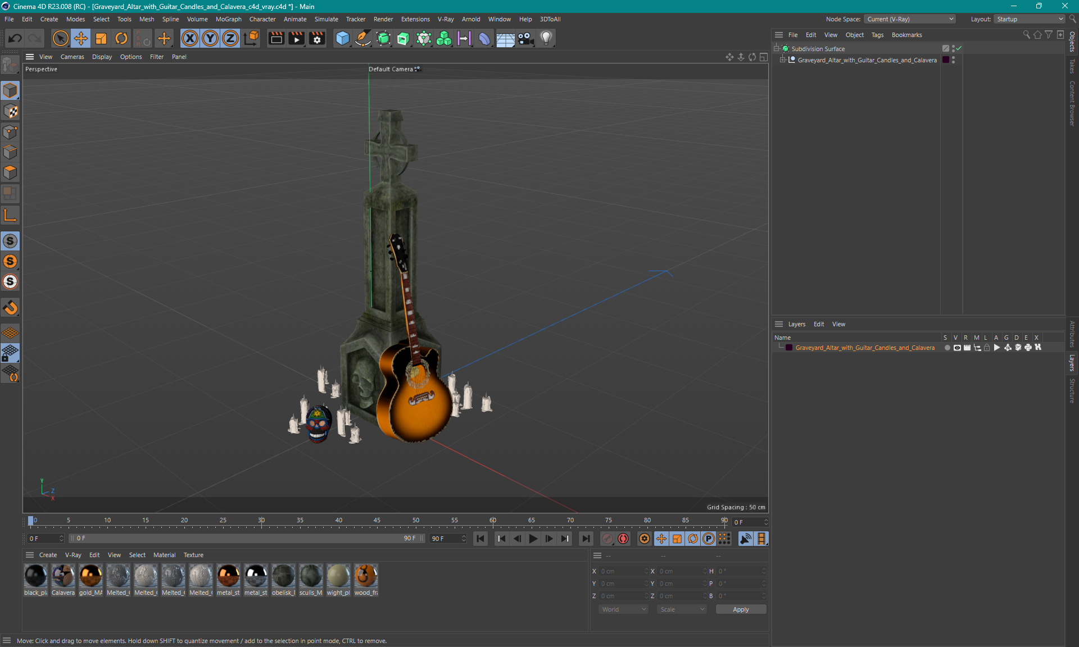Viewport: 1079px width, 647px height.
Task: Go to the end of animation
Action: [x=586, y=539]
